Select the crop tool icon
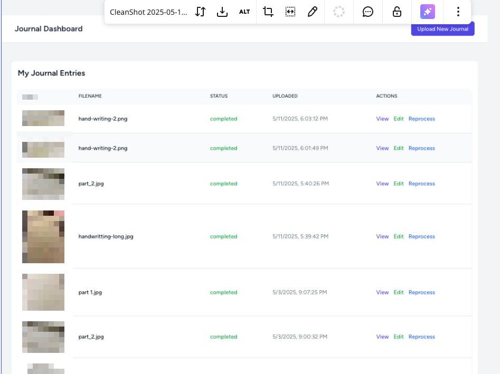Viewport: 500px width, 374px height. click(268, 12)
